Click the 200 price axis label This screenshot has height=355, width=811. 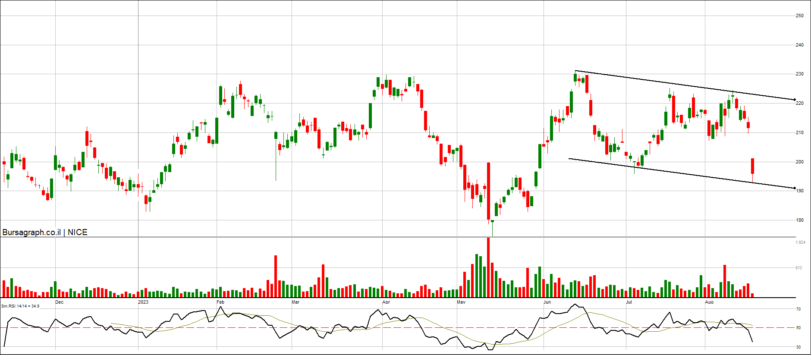point(799,162)
